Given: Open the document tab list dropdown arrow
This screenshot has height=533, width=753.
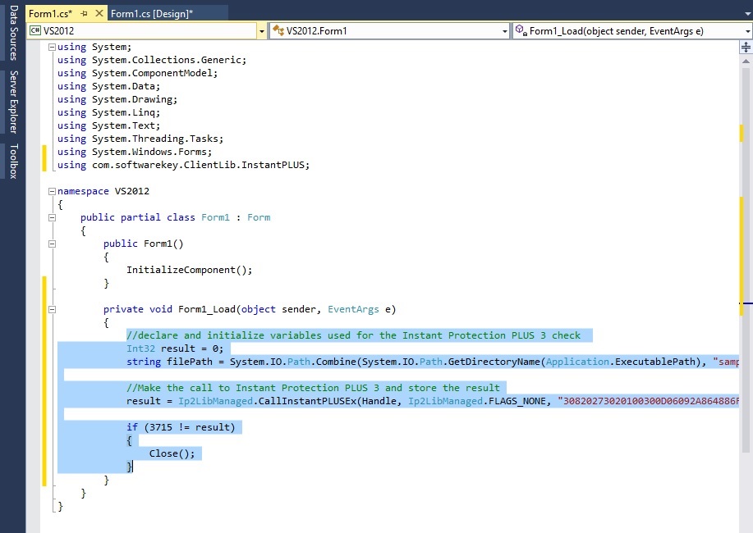Looking at the screenshot, I should tap(747, 14).
